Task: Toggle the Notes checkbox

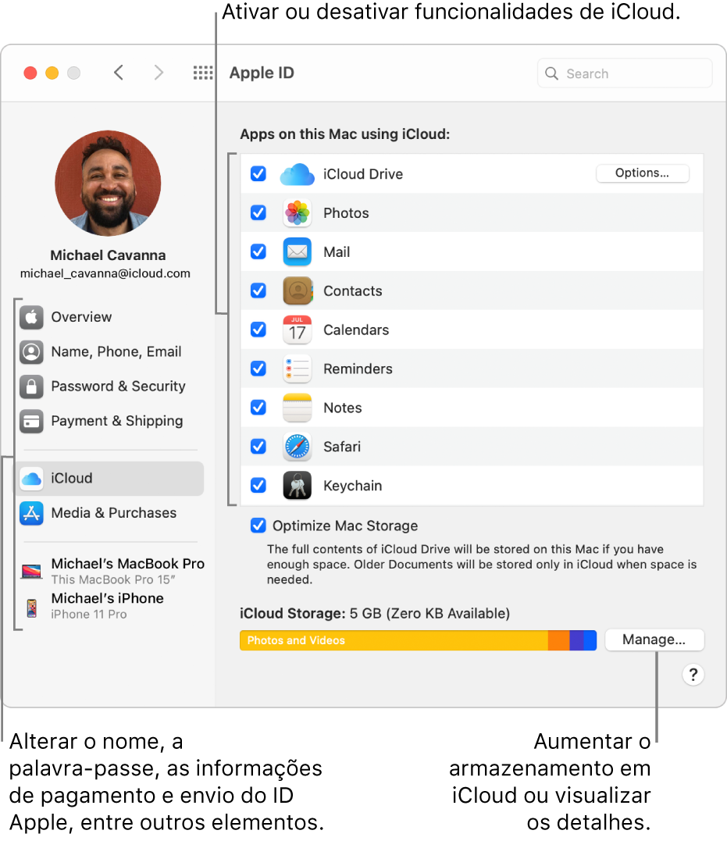Action: click(258, 408)
